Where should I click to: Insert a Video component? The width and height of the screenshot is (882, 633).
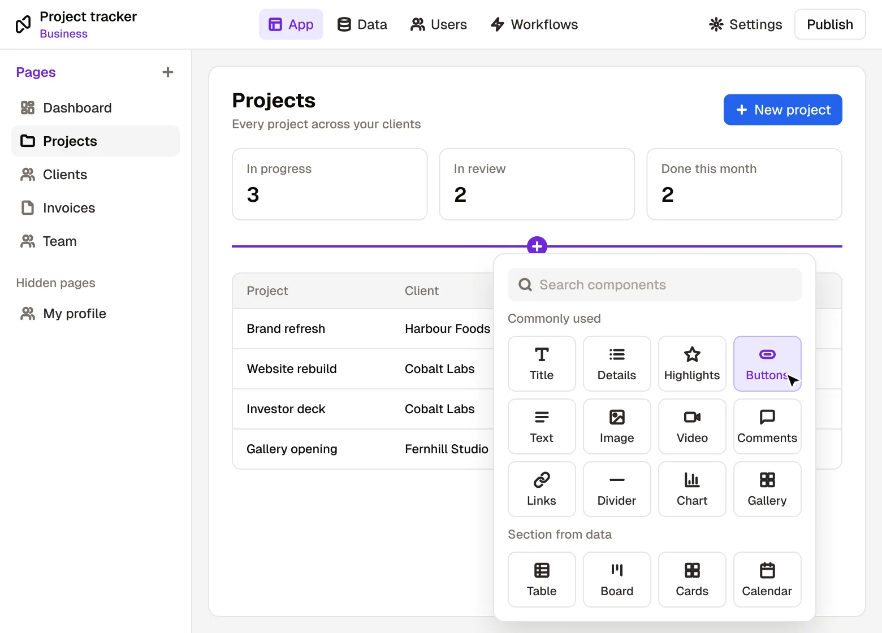click(692, 426)
